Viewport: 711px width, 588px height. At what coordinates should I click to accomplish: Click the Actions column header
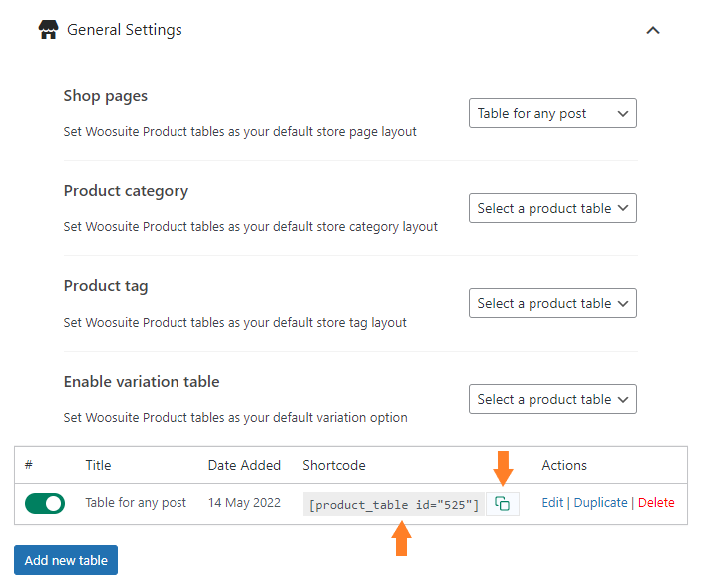coord(564,465)
